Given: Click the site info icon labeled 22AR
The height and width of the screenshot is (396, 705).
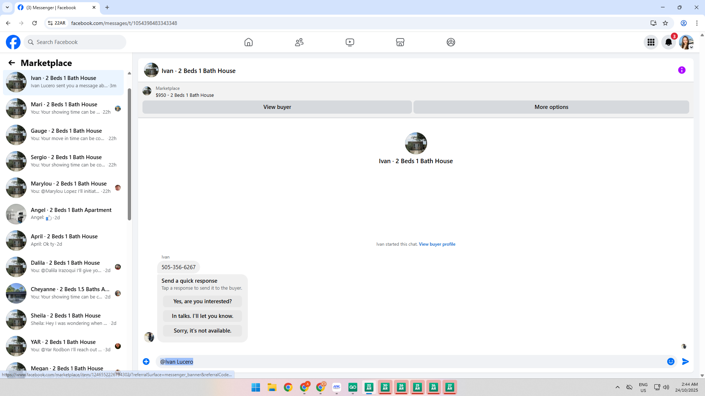Looking at the screenshot, I should point(57,23).
